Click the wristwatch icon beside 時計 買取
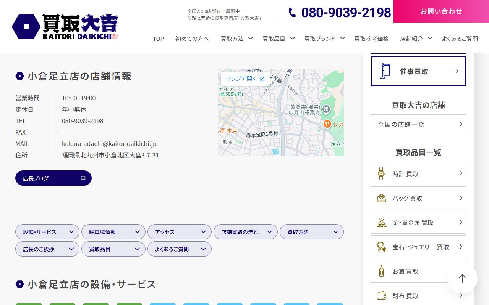489x305 pixels. (x=381, y=173)
